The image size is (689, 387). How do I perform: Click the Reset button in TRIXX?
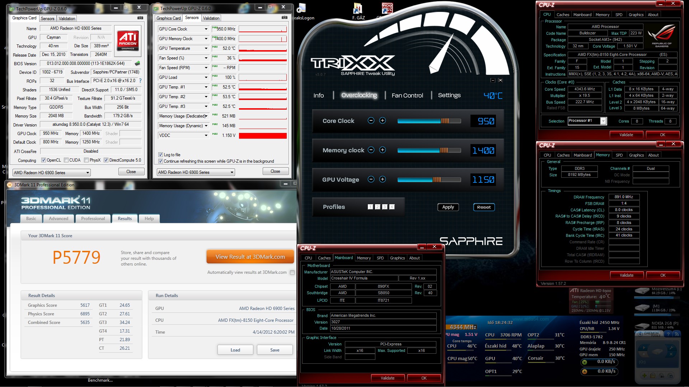coord(484,207)
